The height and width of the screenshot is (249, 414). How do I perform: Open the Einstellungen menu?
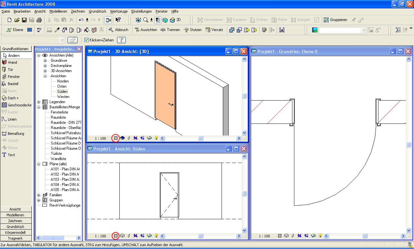[x=142, y=11]
